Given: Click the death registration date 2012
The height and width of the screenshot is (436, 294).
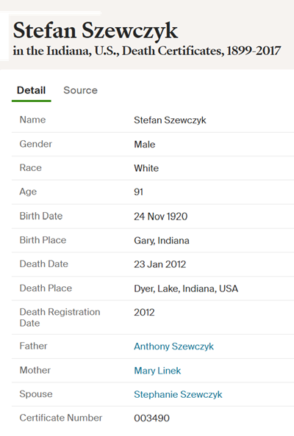Looking at the screenshot, I should tap(144, 312).
